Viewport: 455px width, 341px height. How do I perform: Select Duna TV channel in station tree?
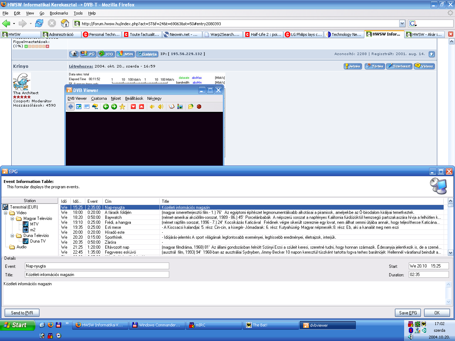[x=38, y=241]
